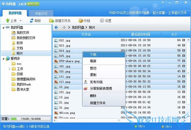Click the file icon of 078-share.png

click(x=56, y=61)
